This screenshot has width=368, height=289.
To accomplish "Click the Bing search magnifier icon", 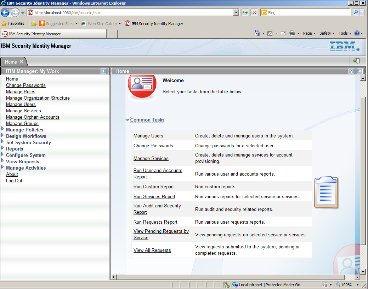I will [x=356, y=12].
